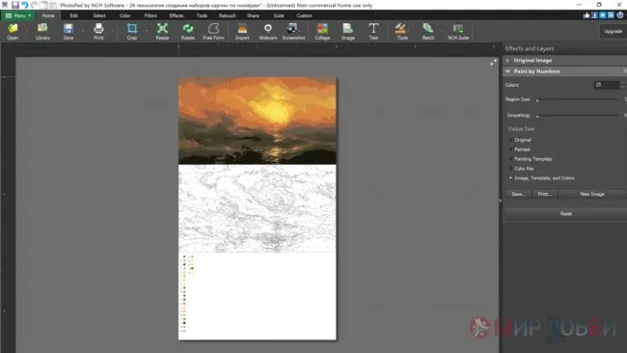Open the NCH Suite icon

click(458, 31)
